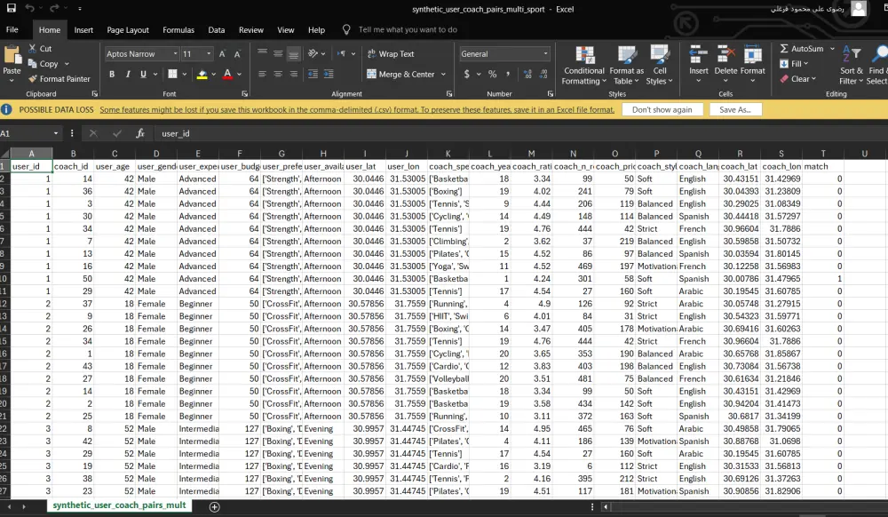Click the Decrease Decimal icon
The width and height of the screenshot is (888, 517).
pyautogui.click(x=543, y=74)
